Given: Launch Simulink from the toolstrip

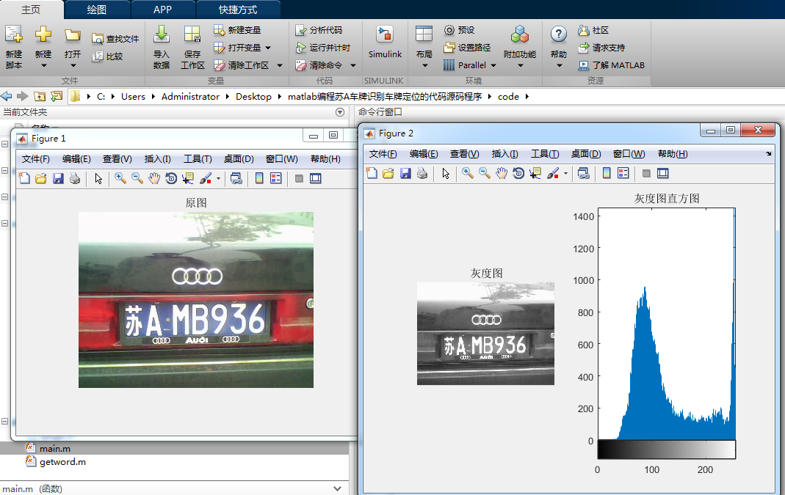Looking at the screenshot, I should click(x=385, y=43).
